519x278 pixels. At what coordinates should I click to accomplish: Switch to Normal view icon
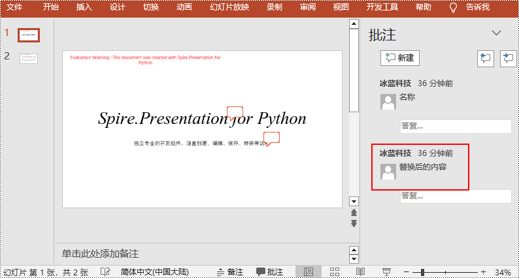[x=309, y=271]
